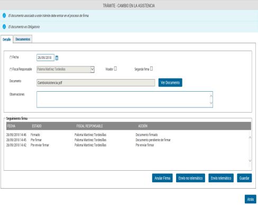Click the FISCAL RESPONSABLE column header
Image resolution: width=258 pixels, height=205 pixels.
tap(89, 126)
